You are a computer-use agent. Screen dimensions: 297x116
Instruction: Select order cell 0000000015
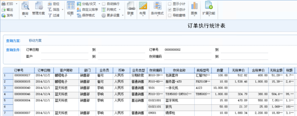(24, 82)
